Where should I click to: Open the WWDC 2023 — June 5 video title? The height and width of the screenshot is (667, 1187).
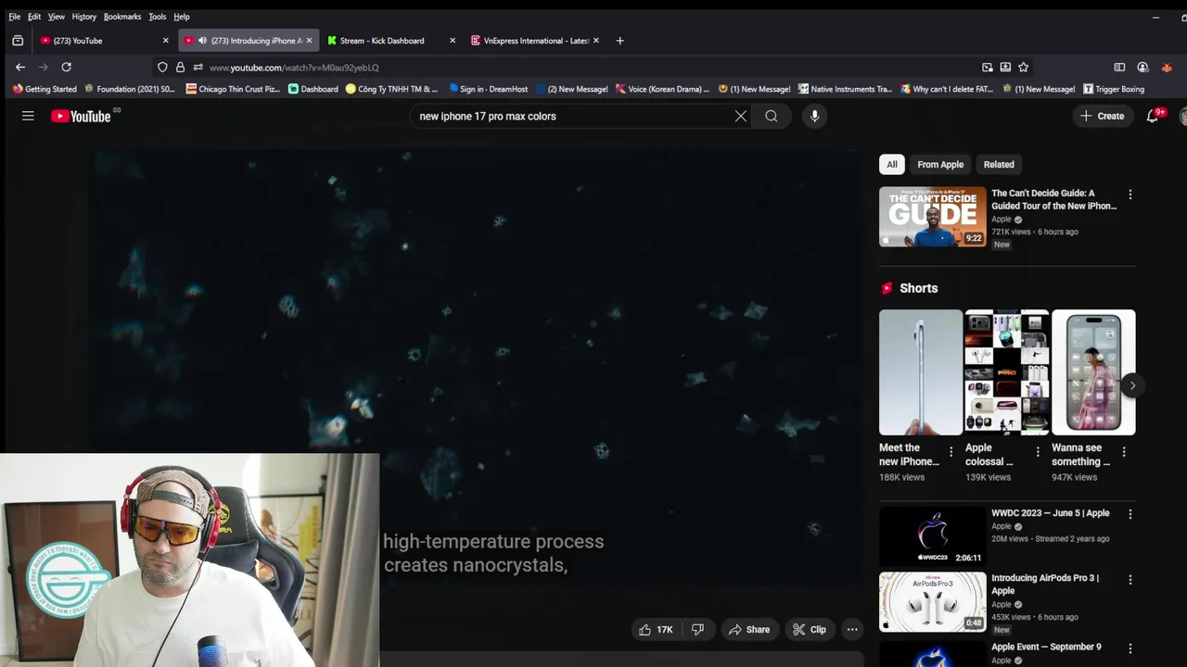click(x=1050, y=513)
